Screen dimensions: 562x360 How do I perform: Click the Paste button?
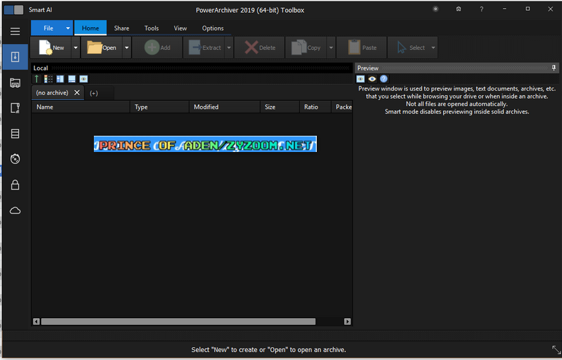pyautogui.click(x=361, y=47)
